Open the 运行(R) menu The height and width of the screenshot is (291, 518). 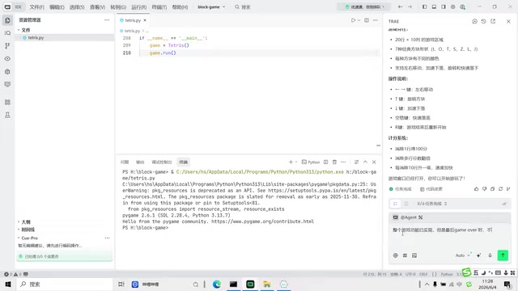tap(138, 7)
